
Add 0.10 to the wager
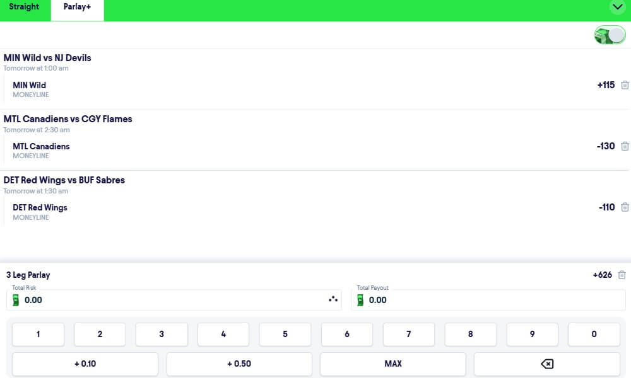[x=85, y=364]
